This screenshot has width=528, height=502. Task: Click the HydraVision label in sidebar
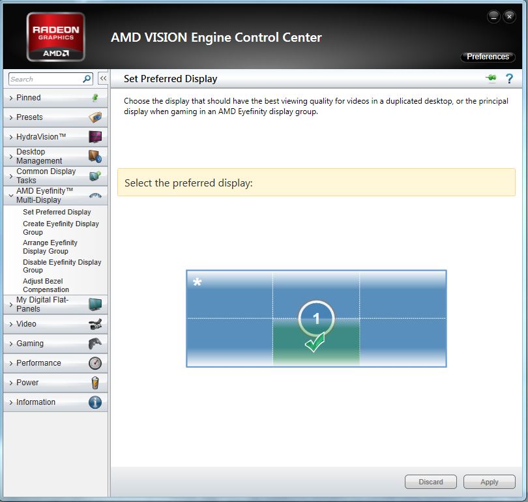tap(41, 137)
